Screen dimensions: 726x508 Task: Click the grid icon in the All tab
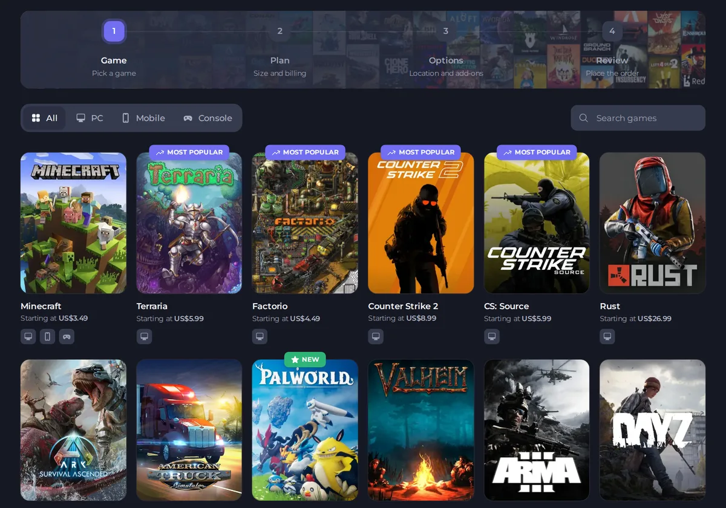click(36, 118)
